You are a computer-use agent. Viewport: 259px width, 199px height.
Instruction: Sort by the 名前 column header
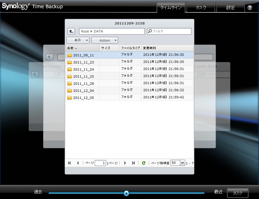pos(82,48)
